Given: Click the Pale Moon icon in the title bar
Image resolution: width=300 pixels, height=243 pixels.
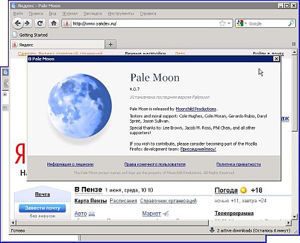Looking at the screenshot, I should point(14,5).
